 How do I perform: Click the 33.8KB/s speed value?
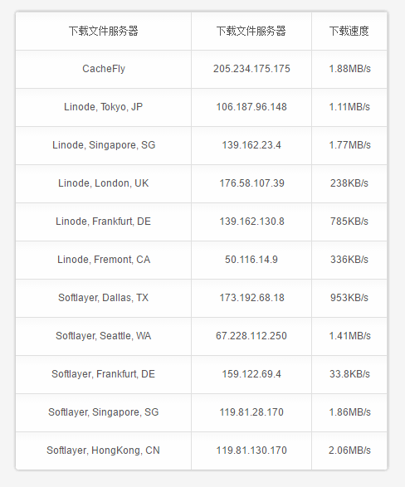(349, 374)
